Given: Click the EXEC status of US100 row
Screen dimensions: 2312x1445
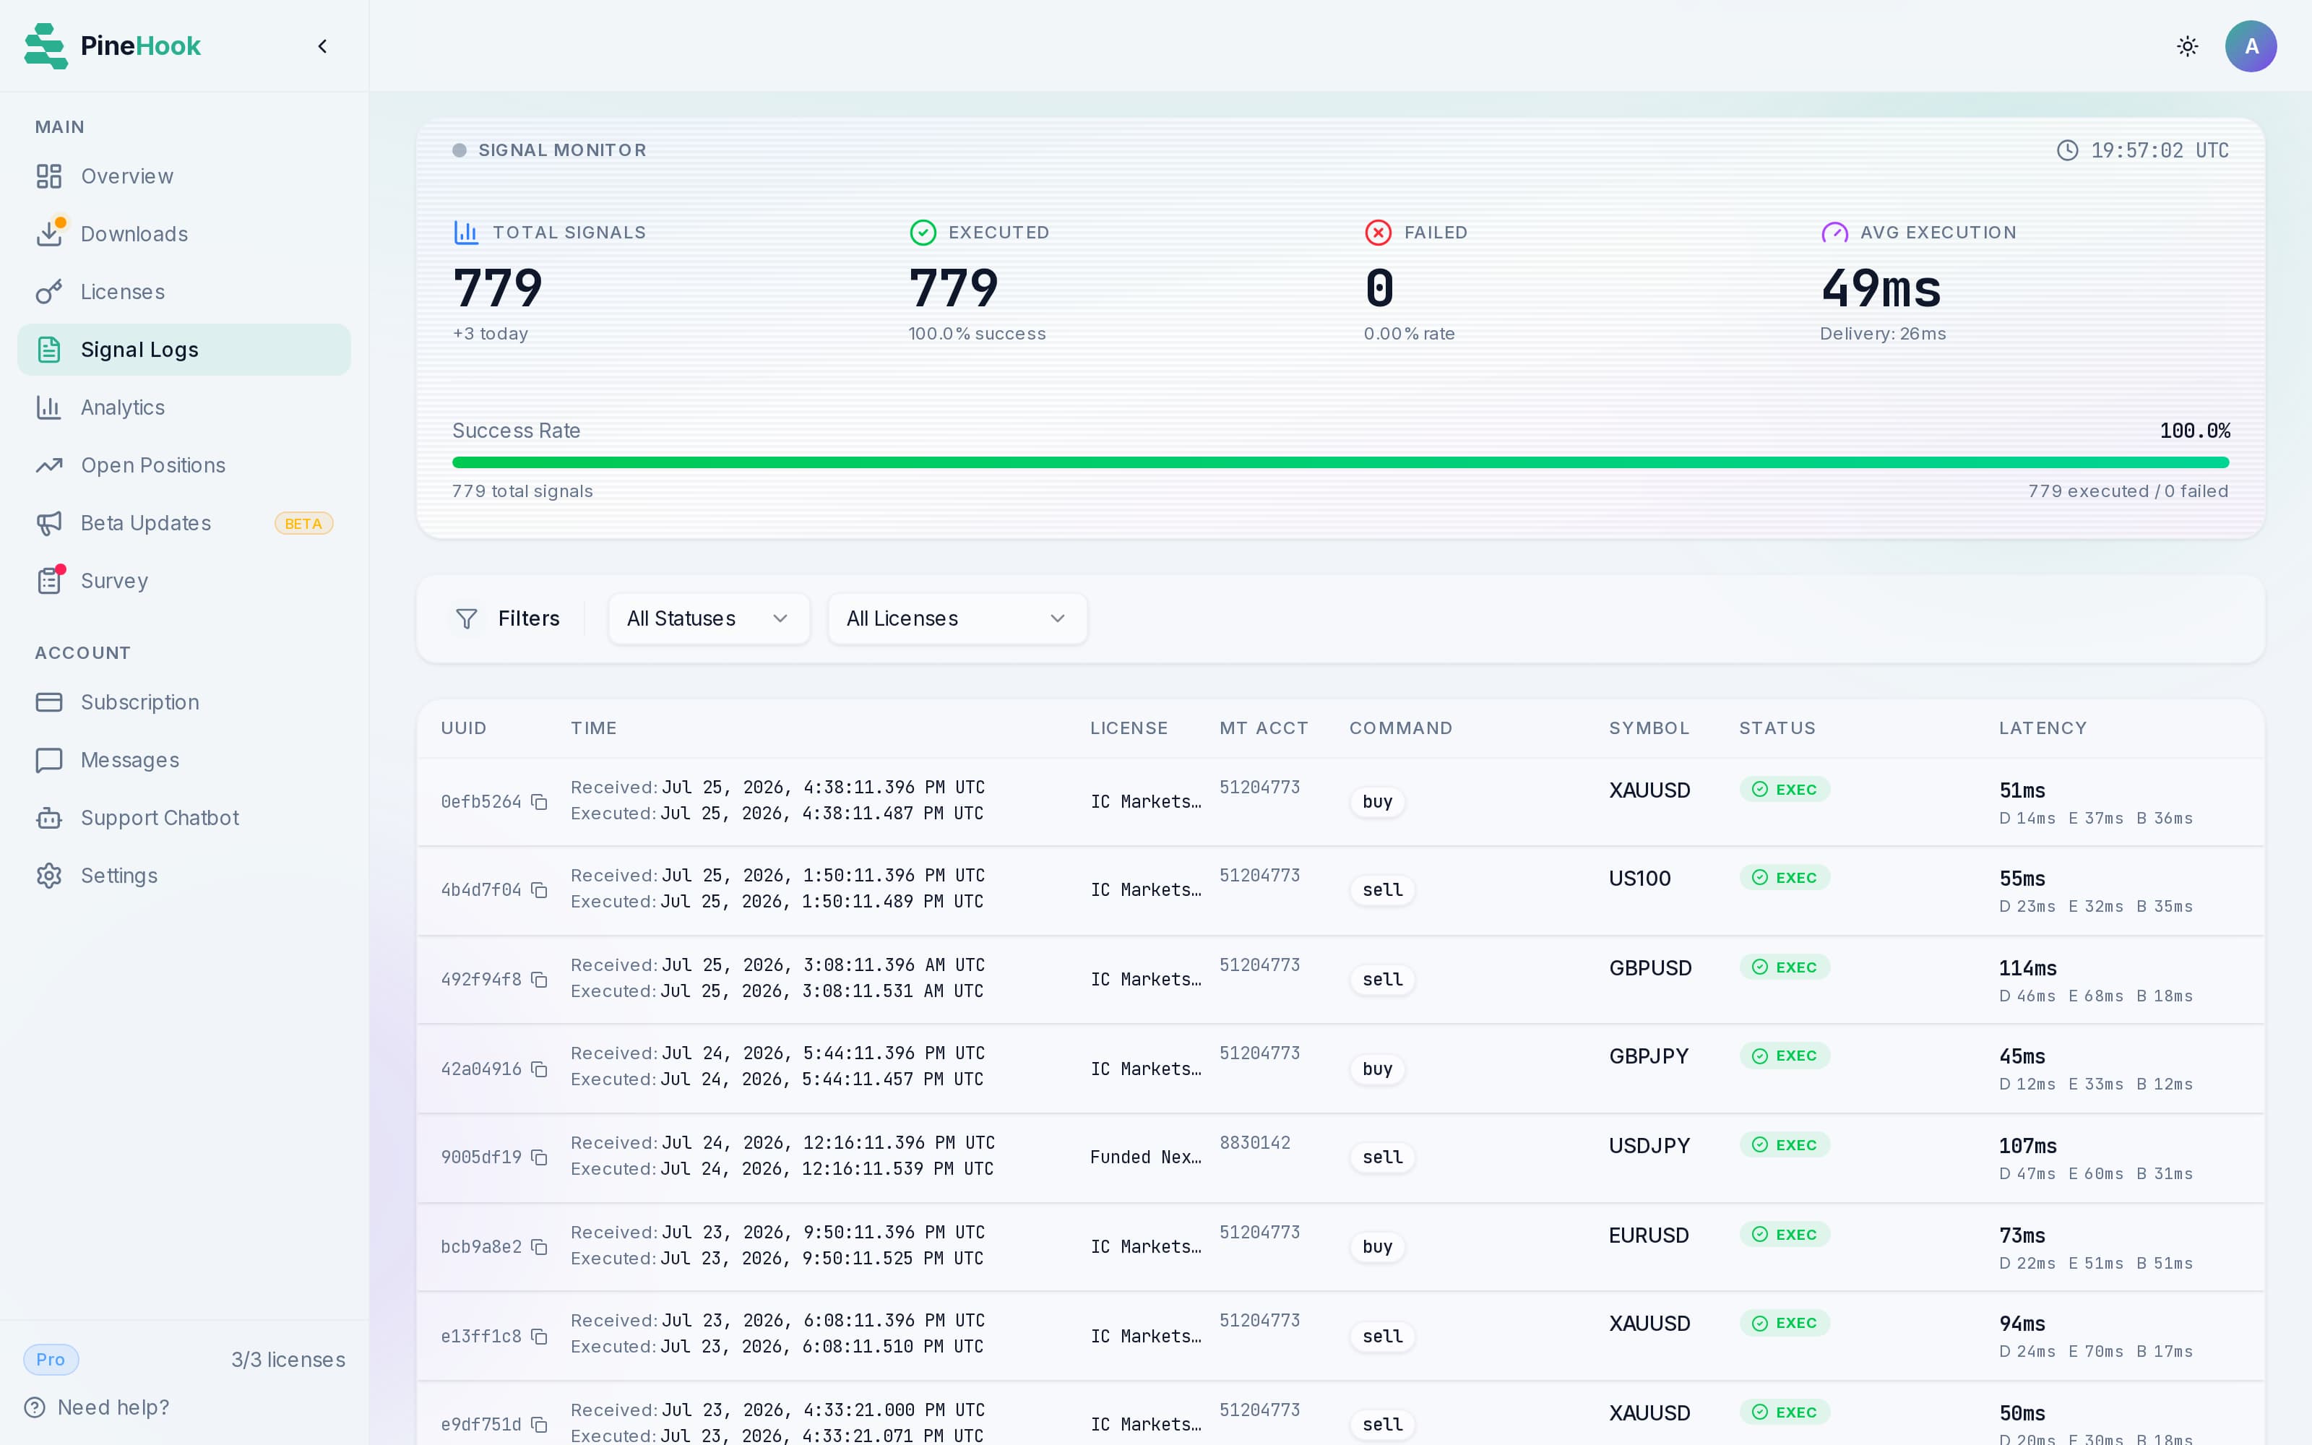Looking at the screenshot, I should pos(1785,877).
